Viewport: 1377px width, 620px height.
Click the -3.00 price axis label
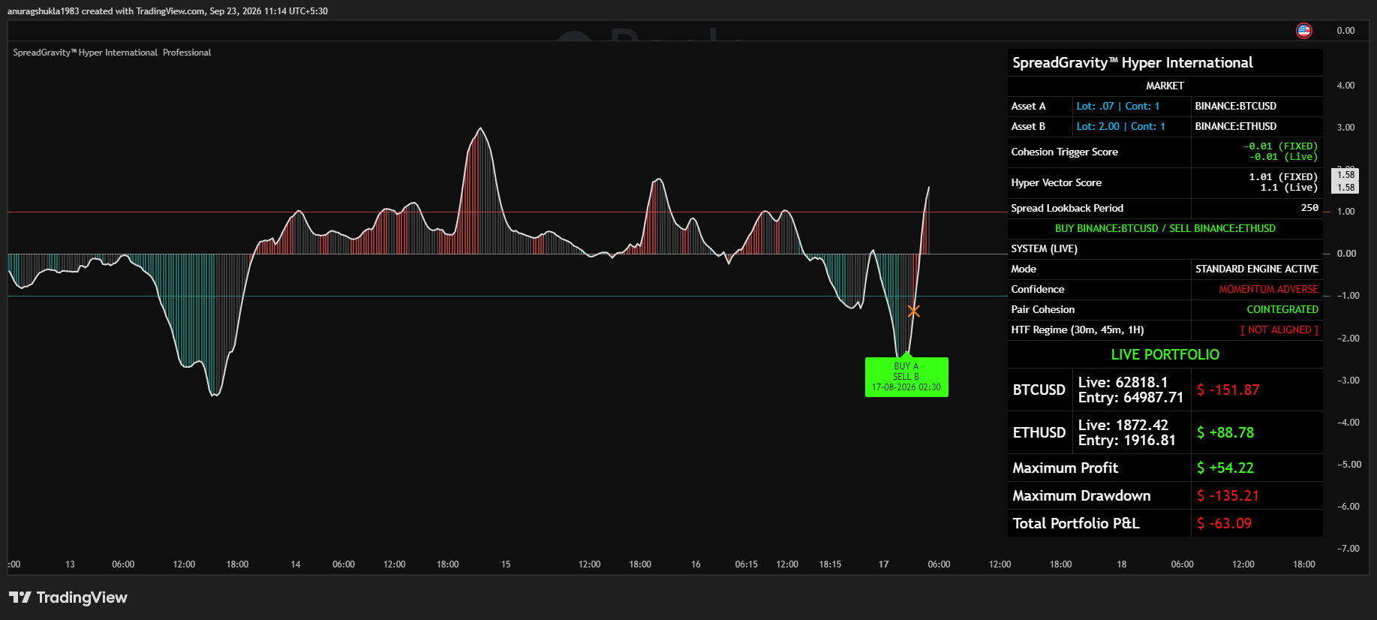[x=1348, y=381]
